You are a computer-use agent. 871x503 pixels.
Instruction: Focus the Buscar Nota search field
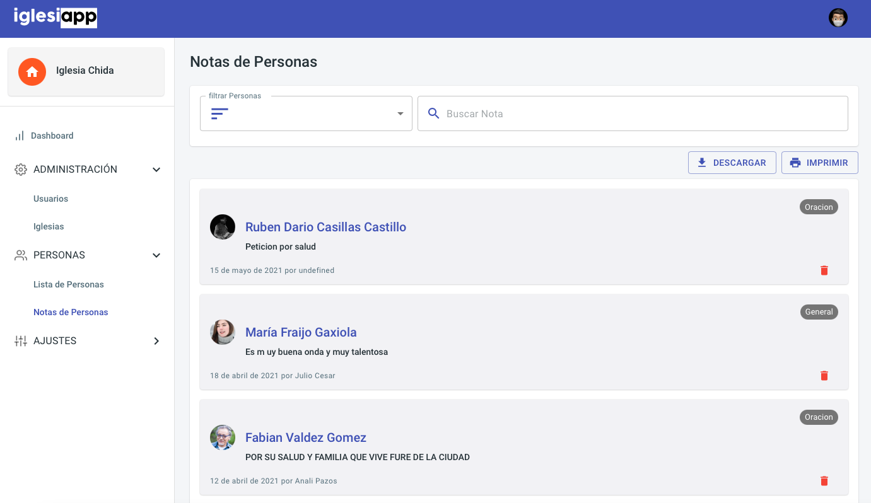[633, 113]
